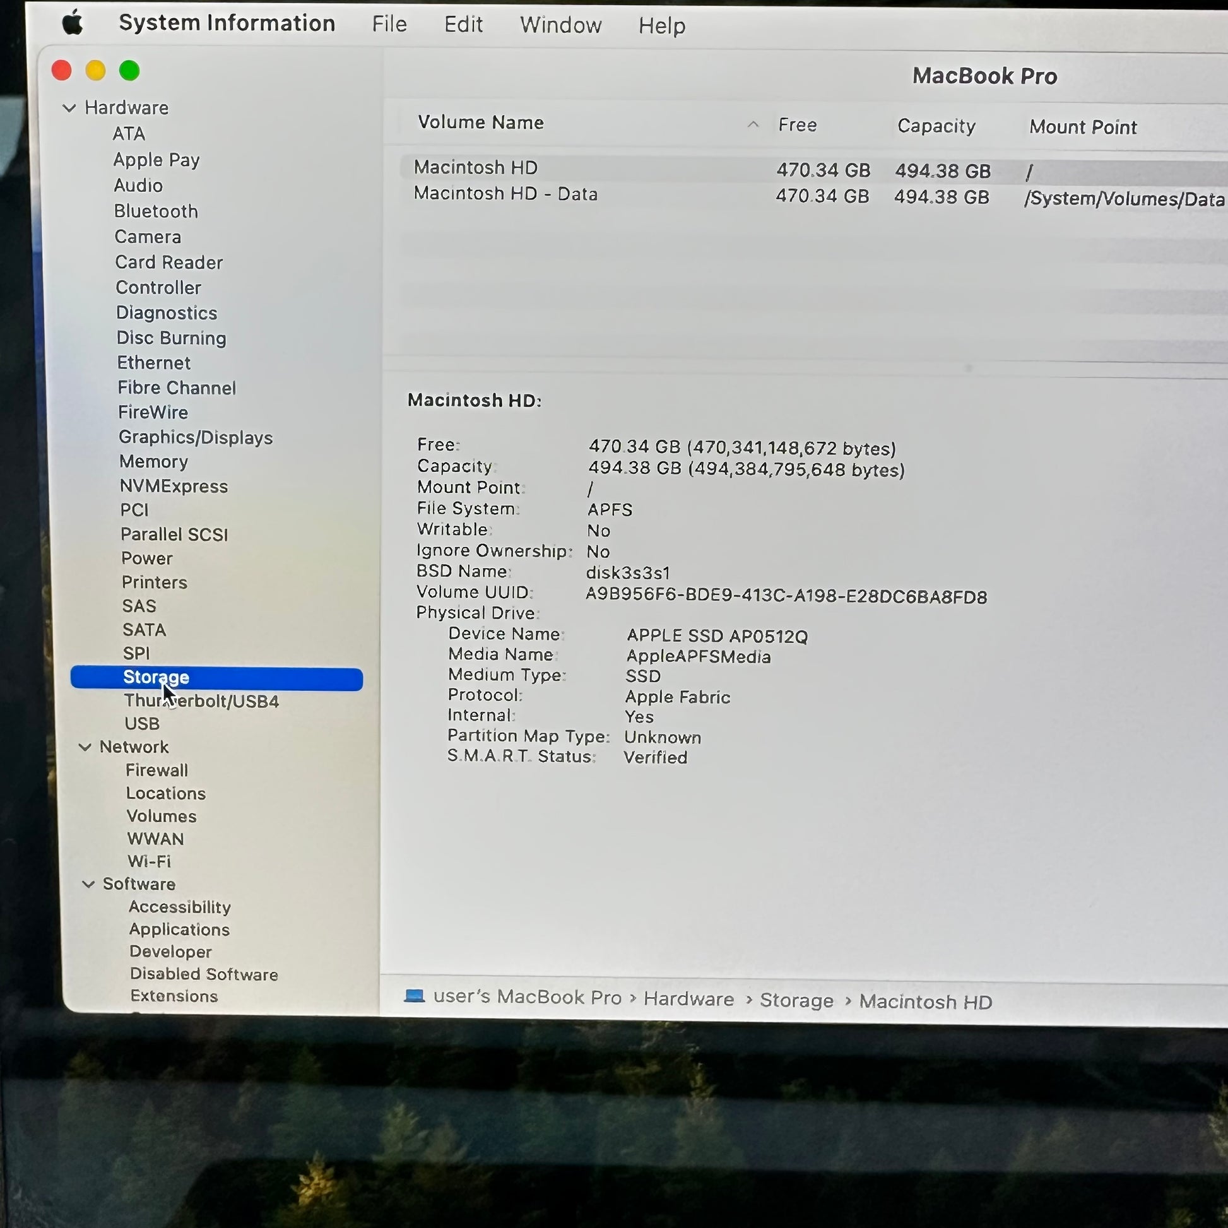Viewport: 1228px width, 1228px height.
Task: Select Locations under Network
Action: (166, 793)
